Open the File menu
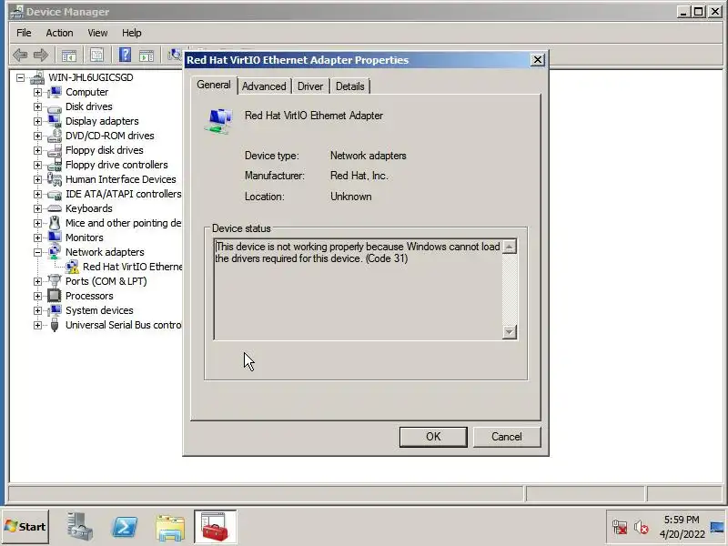The width and height of the screenshot is (728, 546). tap(24, 33)
